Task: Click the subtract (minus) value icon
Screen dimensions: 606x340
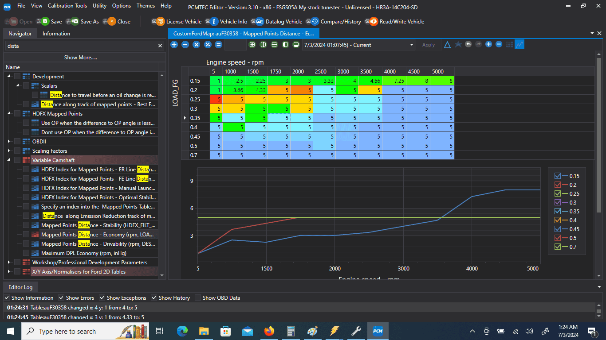Action: pyautogui.click(x=185, y=44)
